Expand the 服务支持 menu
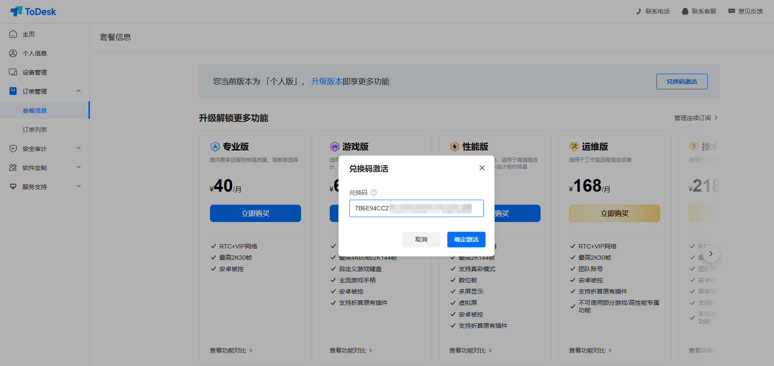Image resolution: width=774 pixels, height=366 pixels. pos(79,186)
